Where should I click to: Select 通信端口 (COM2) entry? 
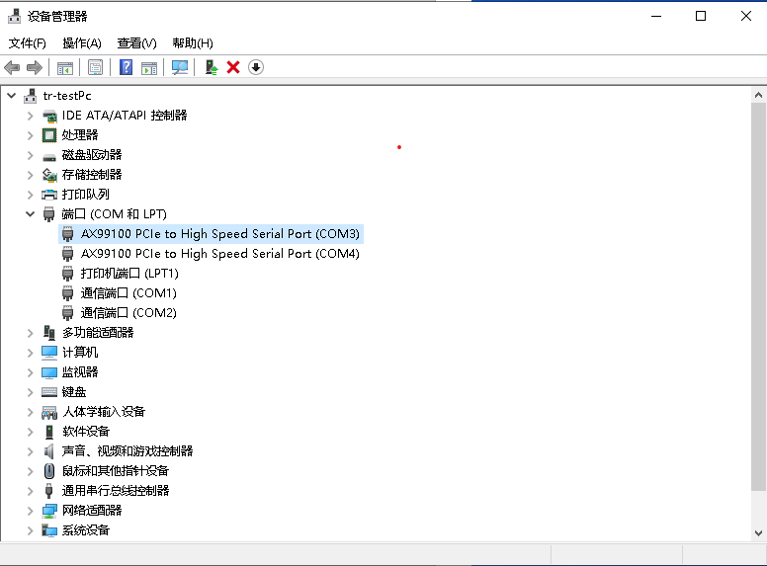128,313
